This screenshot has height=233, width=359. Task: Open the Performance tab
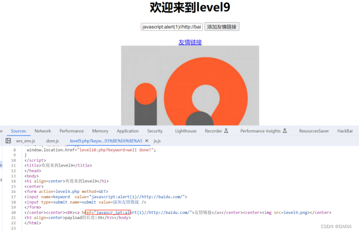[x=71, y=131]
